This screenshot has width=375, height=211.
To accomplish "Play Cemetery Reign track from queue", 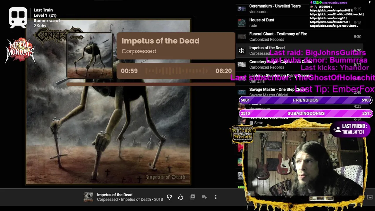I will pos(280,62).
